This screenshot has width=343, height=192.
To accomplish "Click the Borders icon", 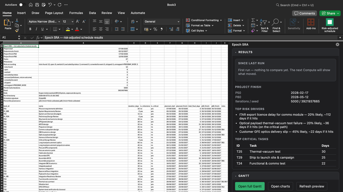I will pyautogui.click(x=55, y=29).
